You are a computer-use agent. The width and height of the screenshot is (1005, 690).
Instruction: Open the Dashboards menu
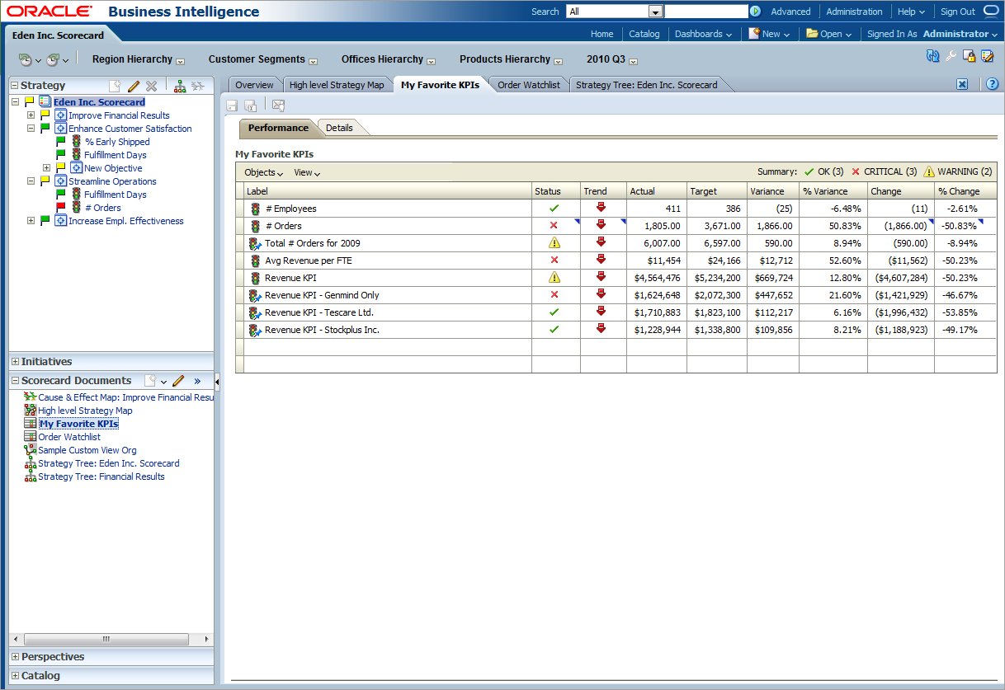click(704, 34)
